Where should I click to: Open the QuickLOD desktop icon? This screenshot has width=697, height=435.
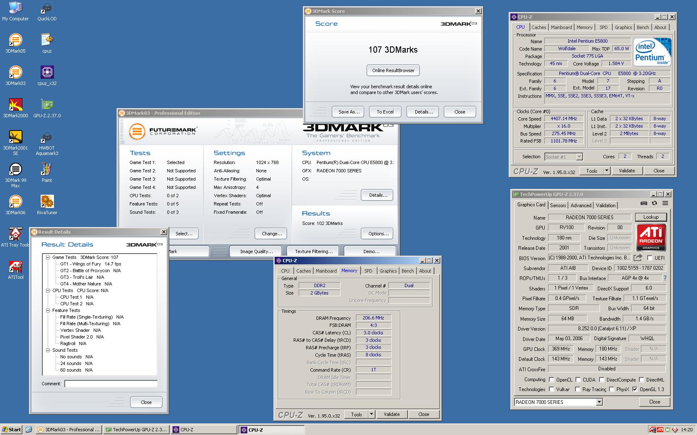coord(47,11)
